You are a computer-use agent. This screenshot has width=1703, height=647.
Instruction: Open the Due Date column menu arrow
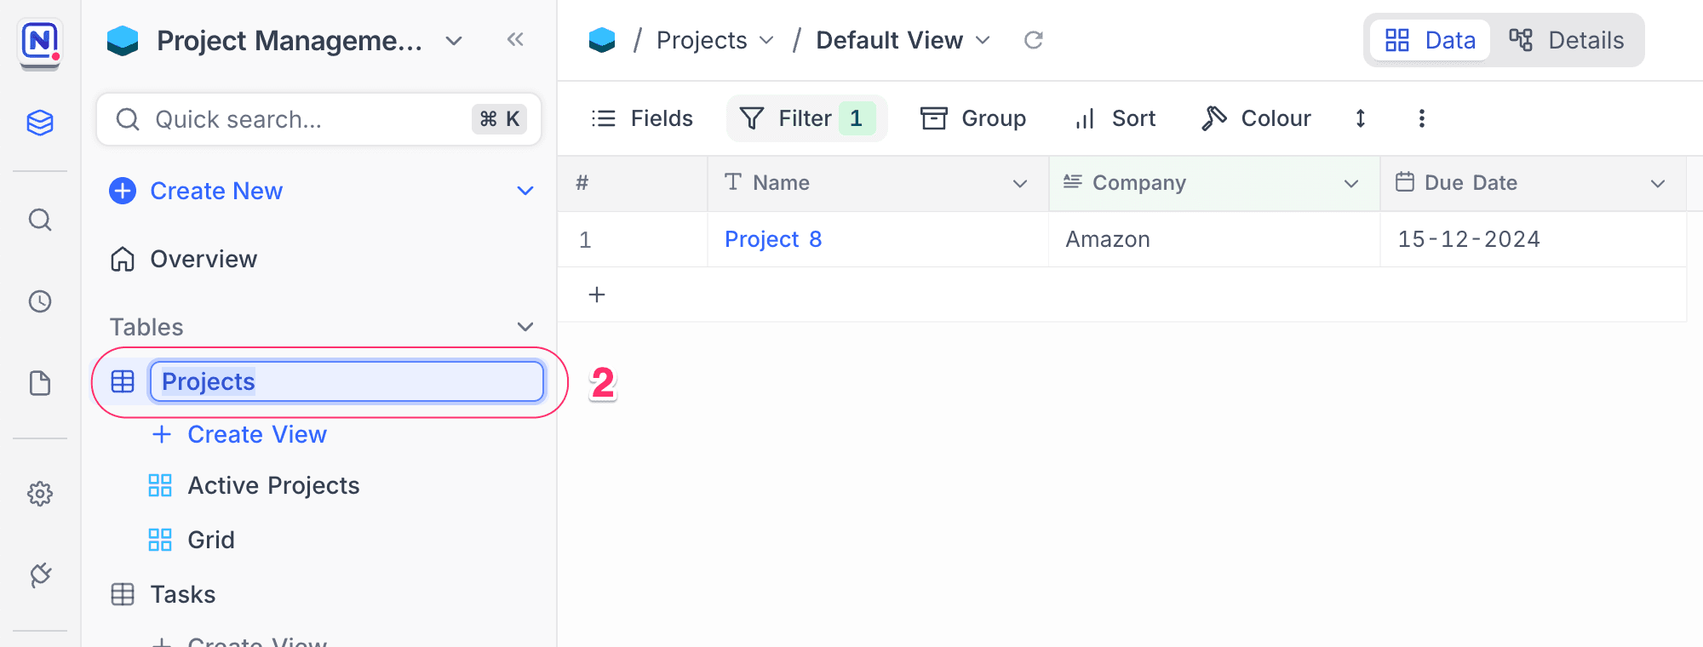tap(1657, 183)
